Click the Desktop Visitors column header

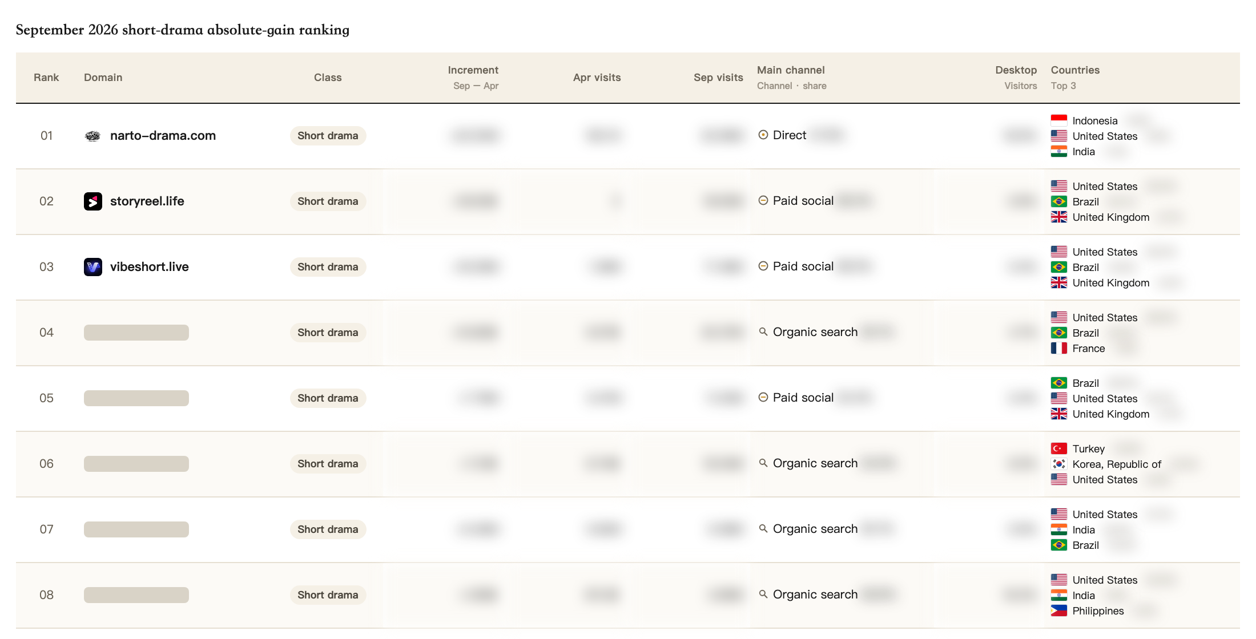point(1016,77)
